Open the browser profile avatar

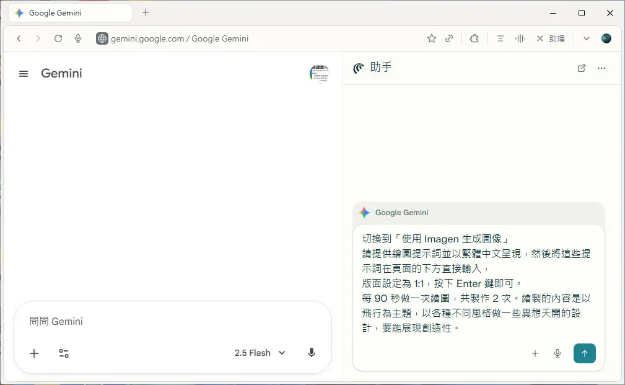(606, 38)
